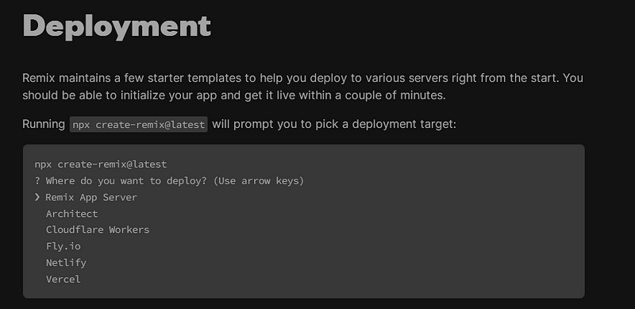Pick Cloudflare Workers deployment target
Image resolution: width=635 pixels, height=309 pixels.
98,230
